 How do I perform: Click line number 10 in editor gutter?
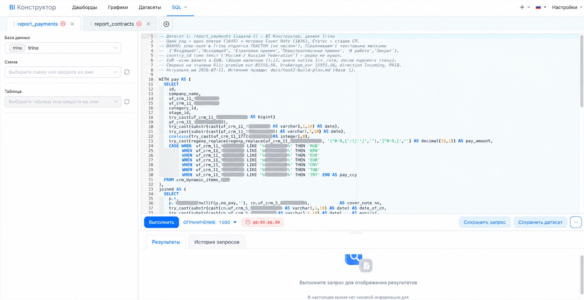coord(151,79)
